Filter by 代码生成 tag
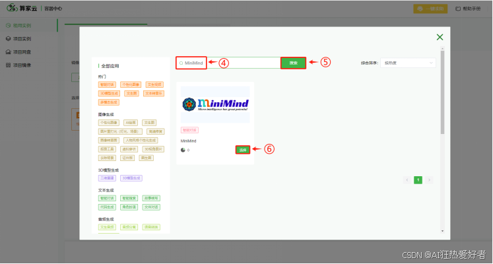Viewport: 493px width, 264px height. 107,207
